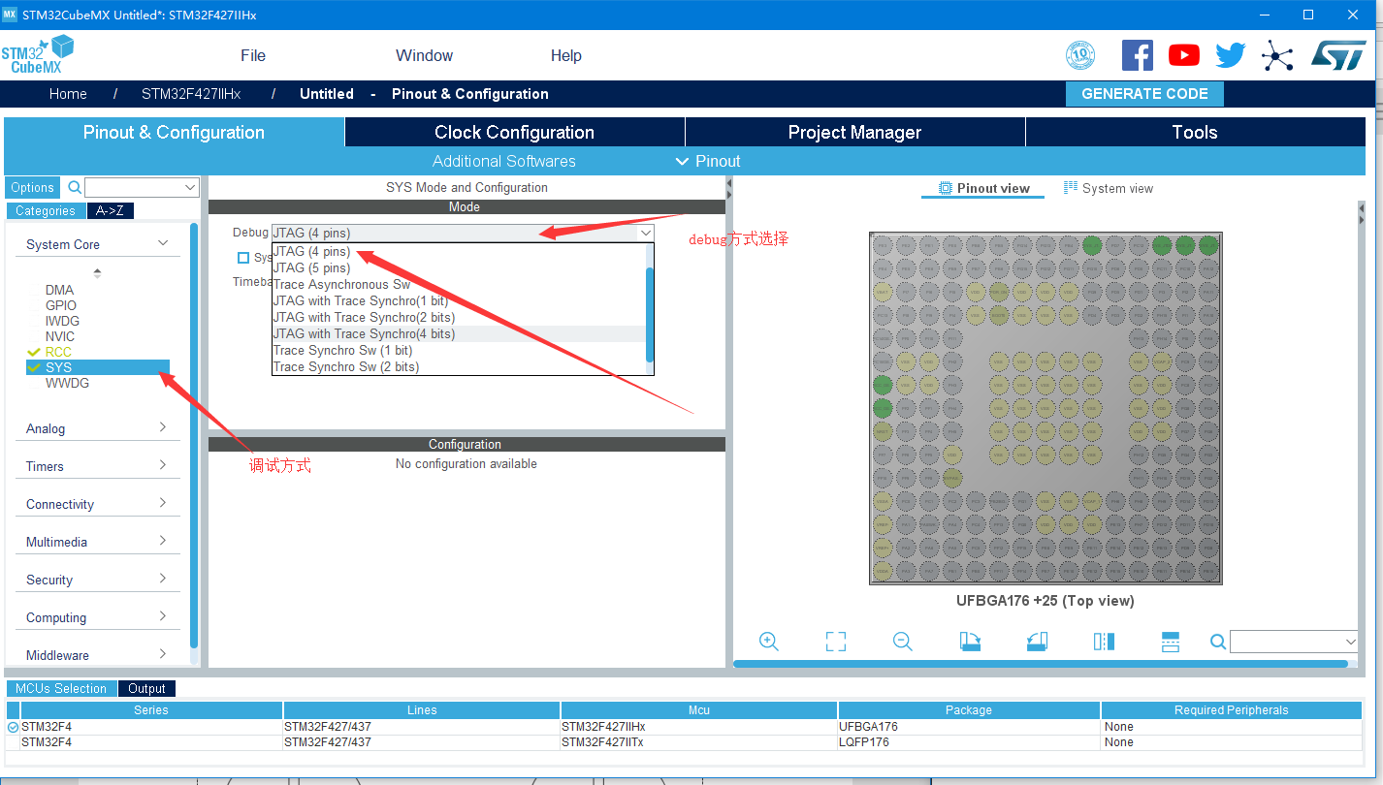Select the GPIO peripheral

(x=61, y=305)
